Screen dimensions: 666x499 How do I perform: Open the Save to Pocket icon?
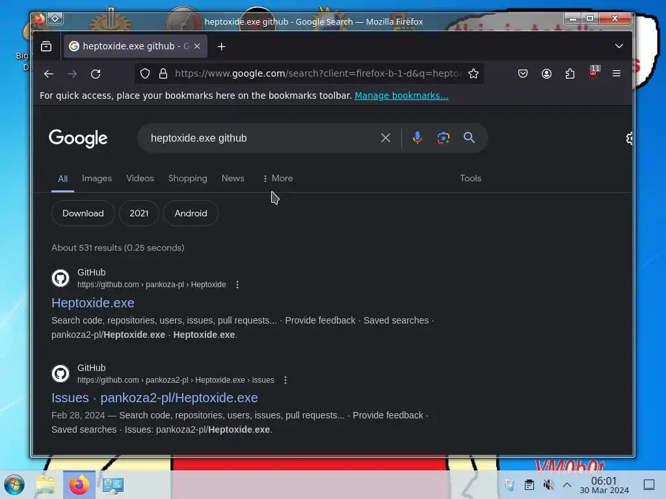[523, 74]
